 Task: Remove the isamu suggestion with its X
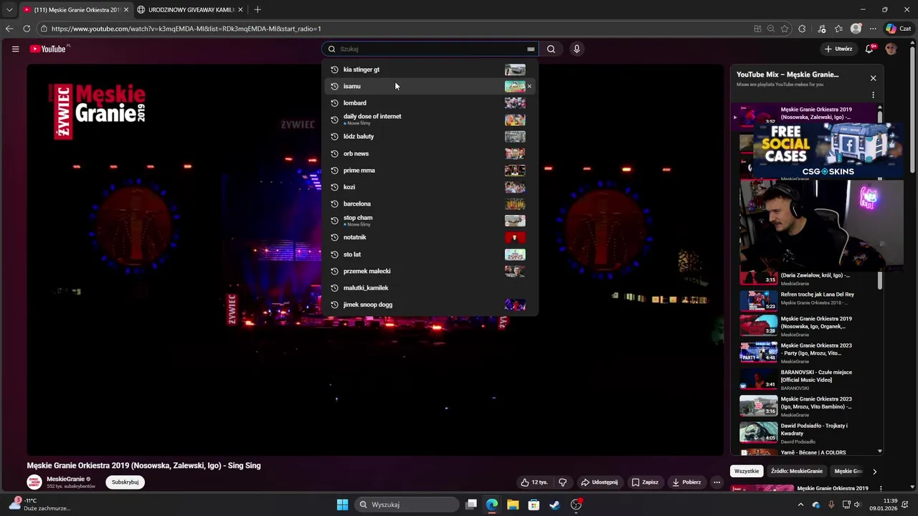coord(529,86)
